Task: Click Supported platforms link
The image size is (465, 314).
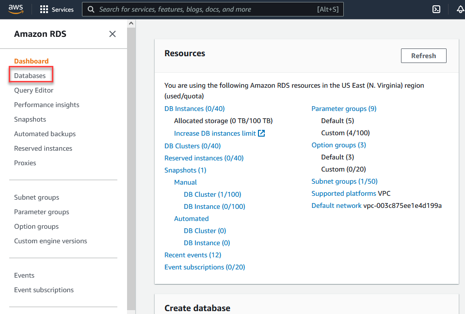Action: (344, 193)
